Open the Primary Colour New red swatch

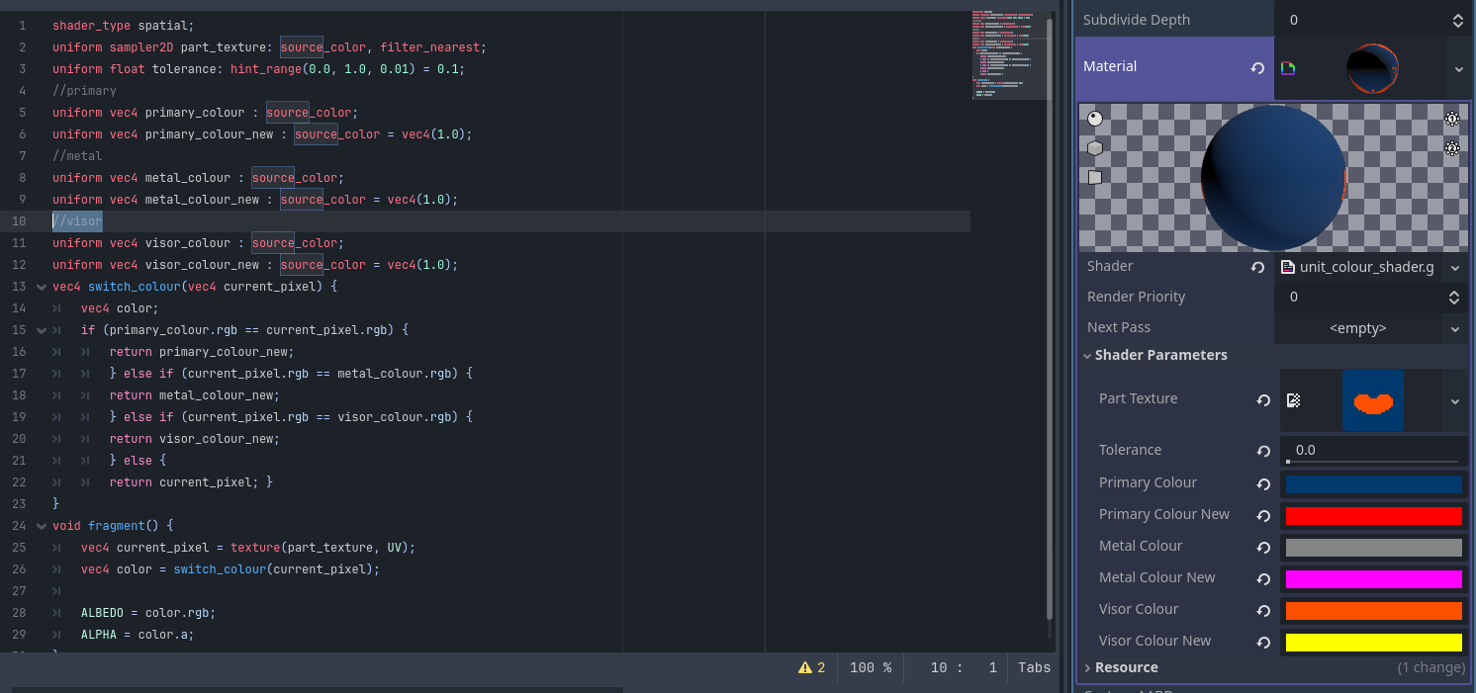[1373, 516]
